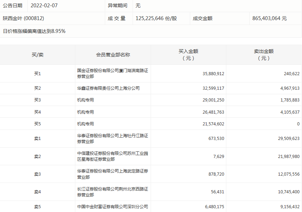Select the 买3 row label

click(x=37, y=100)
